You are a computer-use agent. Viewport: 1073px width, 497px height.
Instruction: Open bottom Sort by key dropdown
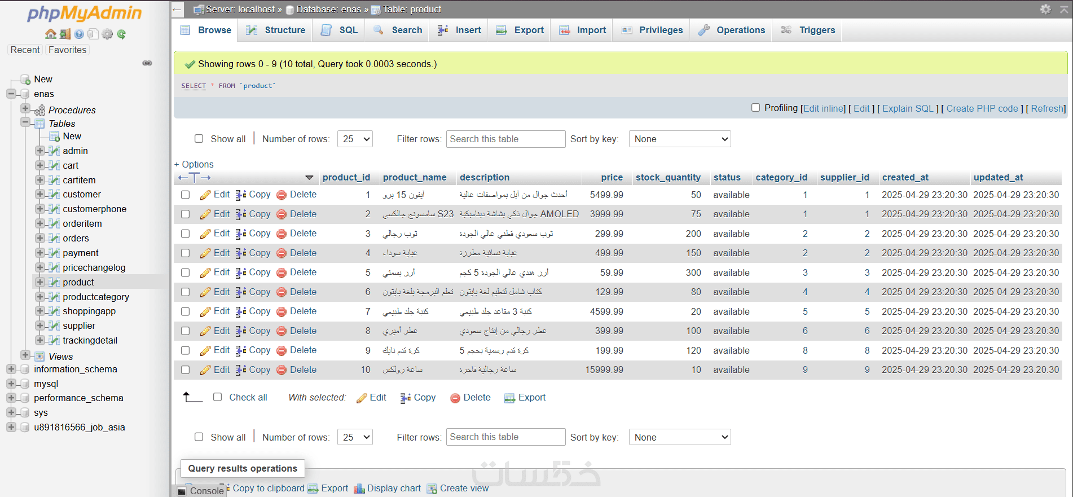click(x=680, y=437)
